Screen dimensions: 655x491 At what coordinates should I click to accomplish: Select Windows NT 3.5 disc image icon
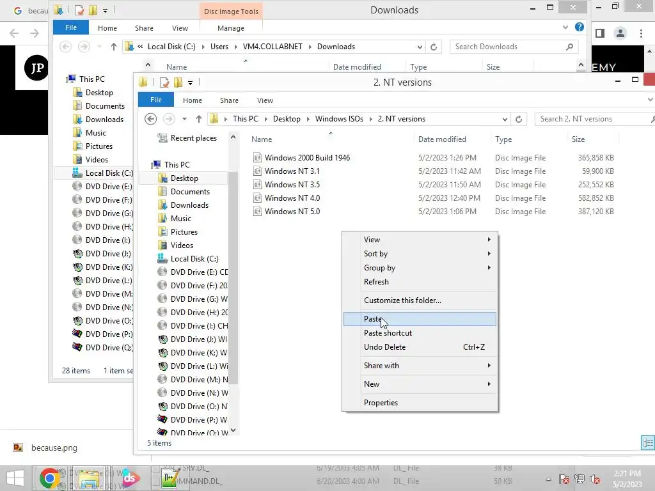click(x=258, y=184)
